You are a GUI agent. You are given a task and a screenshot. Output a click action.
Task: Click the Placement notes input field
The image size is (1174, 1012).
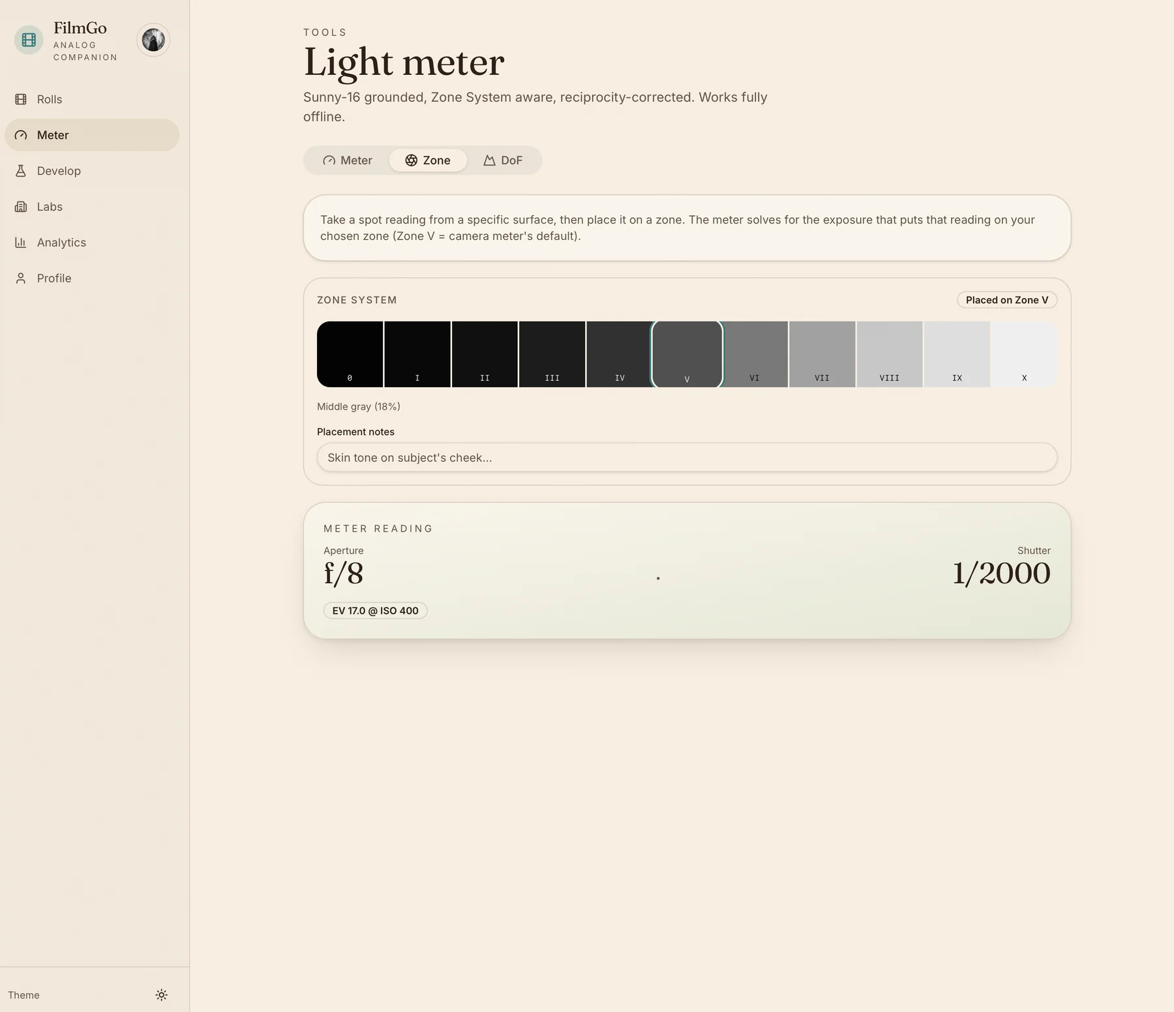[687, 457]
